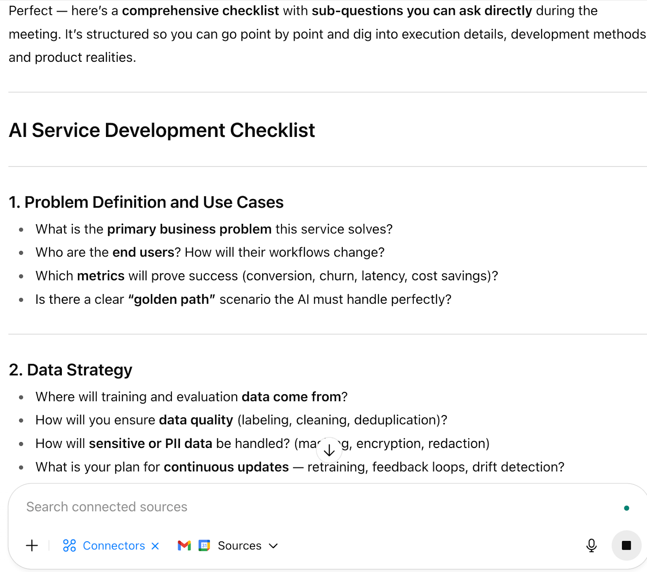This screenshot has height=572, width=647.
Task: Stop generating with the square button
Action: click(x=626, y=546)
